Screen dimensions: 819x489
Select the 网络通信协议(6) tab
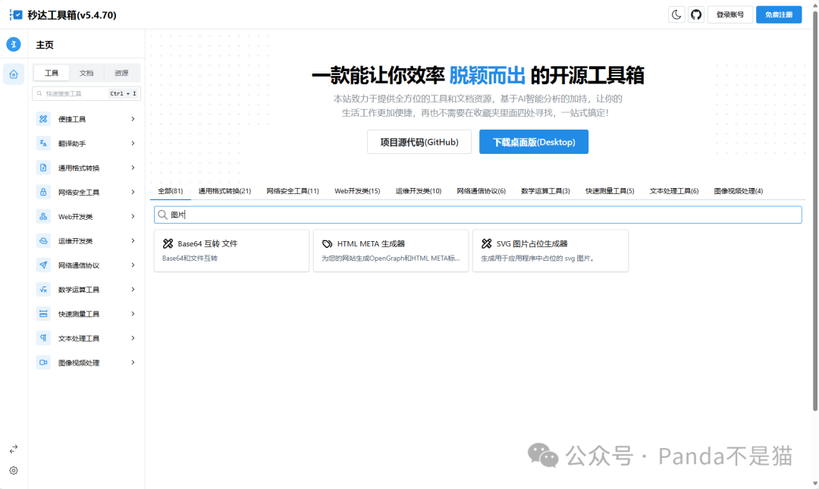481,191
